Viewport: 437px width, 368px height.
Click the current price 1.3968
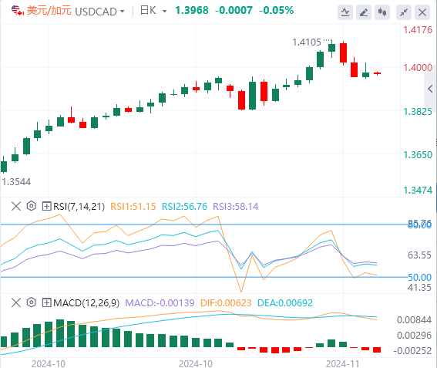coord(192,11)
